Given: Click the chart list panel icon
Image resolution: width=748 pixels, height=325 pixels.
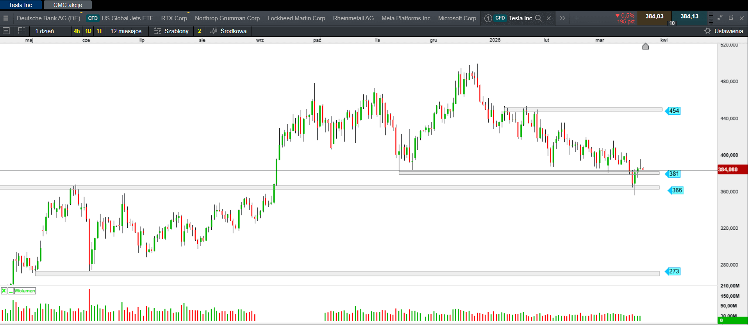Looking at the screenshot, I should (x=6, y=31).
